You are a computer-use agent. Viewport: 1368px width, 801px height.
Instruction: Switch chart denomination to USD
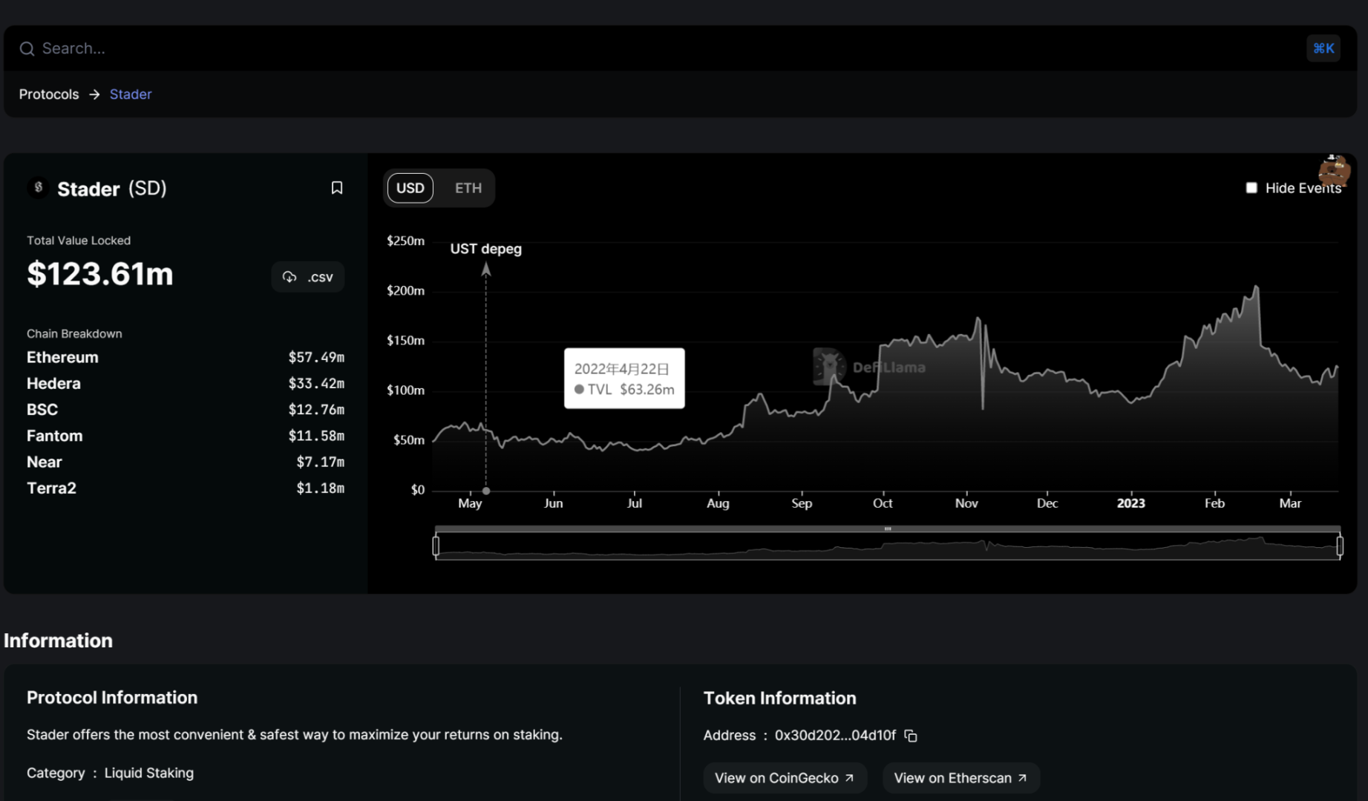(x=410, y=188)
